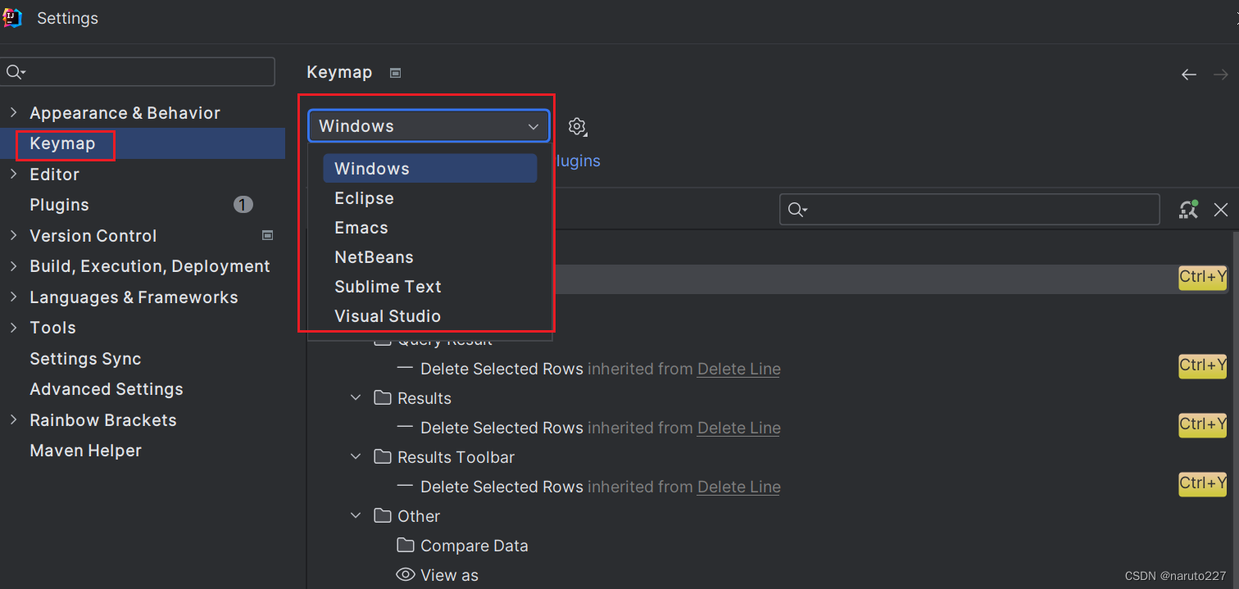Collapse the Other folder in tree

coord(356,516)
